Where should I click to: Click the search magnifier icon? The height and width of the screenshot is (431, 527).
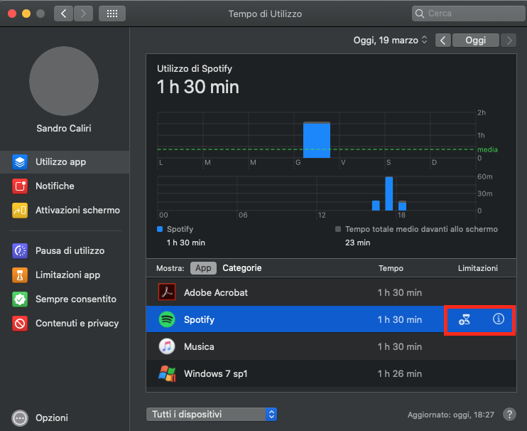coord(420,14)
